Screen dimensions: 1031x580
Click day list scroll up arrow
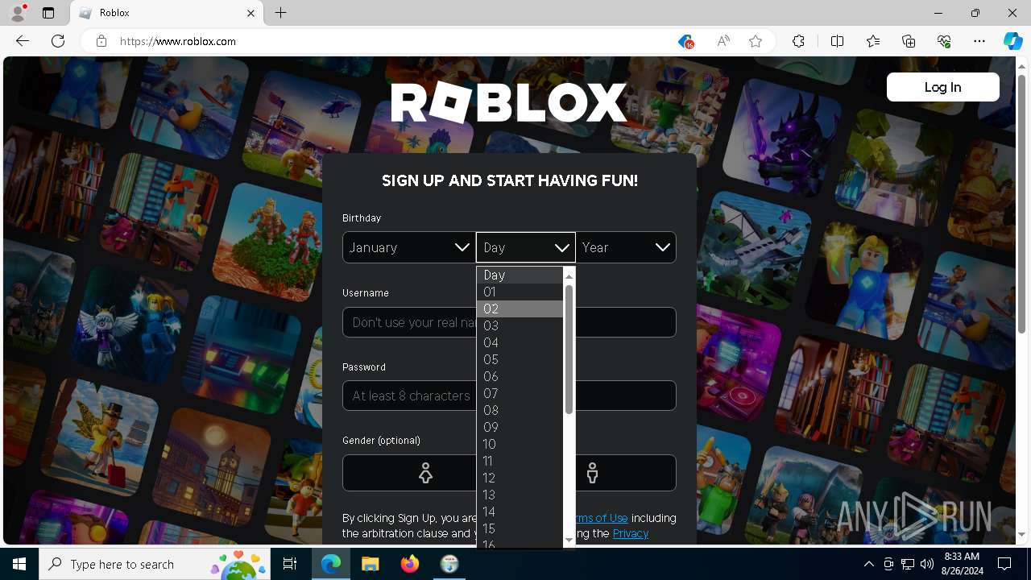pyautogui.click(x=569, y=275)
